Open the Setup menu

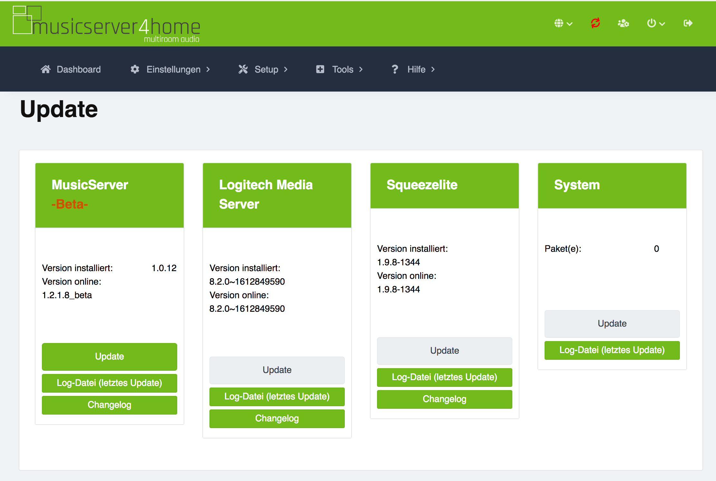pyautogui.click(x=266, y=69)
